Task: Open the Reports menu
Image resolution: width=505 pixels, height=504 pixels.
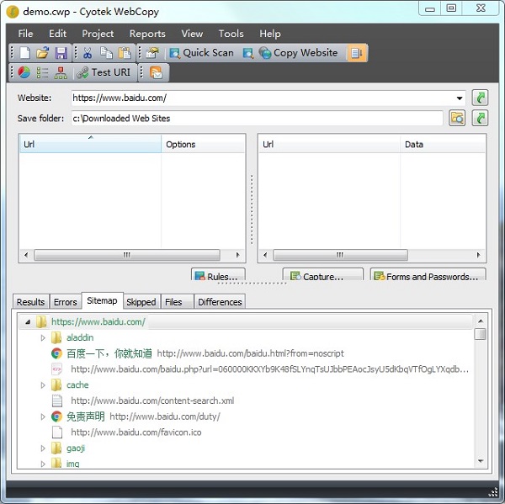Action: pyautogui.click(x=147, y=34)
